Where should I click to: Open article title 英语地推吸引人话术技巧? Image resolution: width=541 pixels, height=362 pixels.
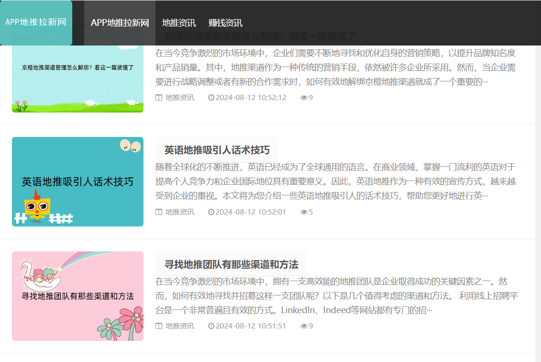point(217,150)
